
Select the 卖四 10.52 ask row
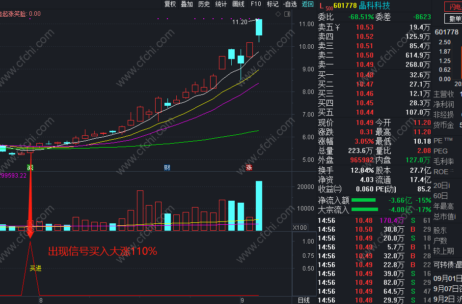tap(374, 36)
